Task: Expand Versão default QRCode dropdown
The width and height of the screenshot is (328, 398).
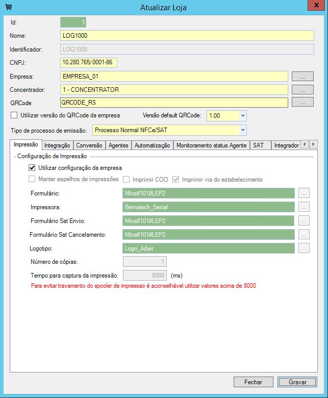Action: 243,116
